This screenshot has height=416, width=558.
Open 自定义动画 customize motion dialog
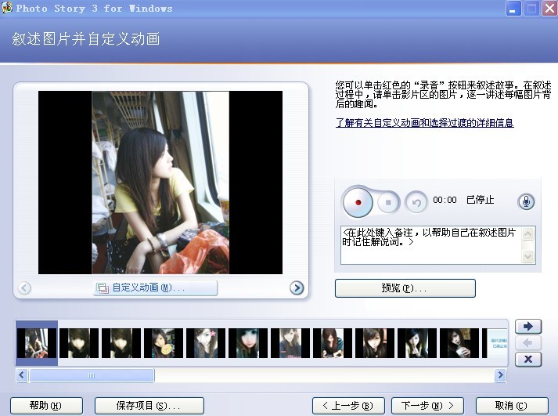(x=141, y=288)
